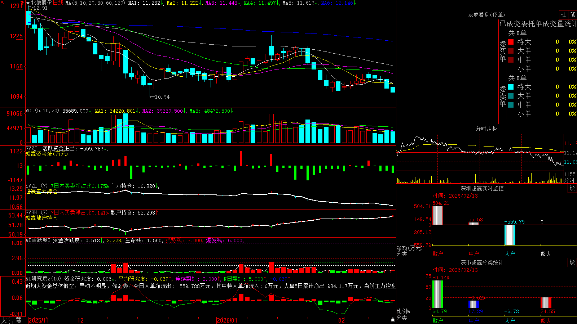Click the red question mark icon above the price axis
The width and height of the screenshot is (577, 324).
[22, 3]
